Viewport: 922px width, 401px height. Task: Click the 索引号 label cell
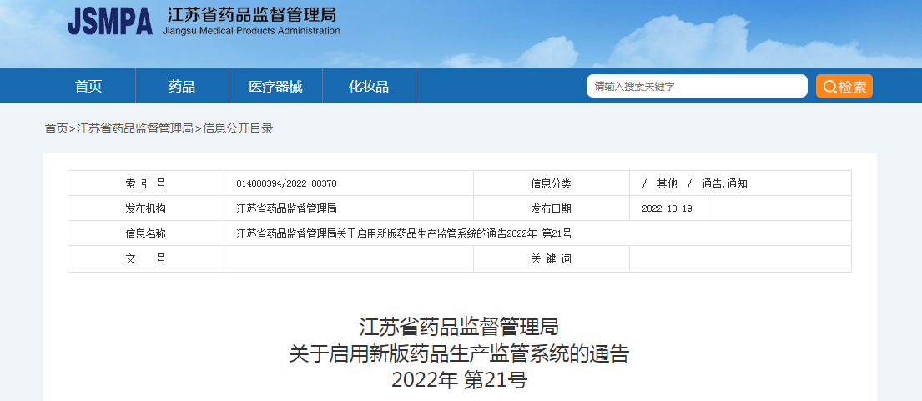click(x=146, y=183)
